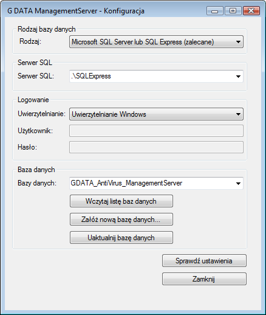Click the Użytkownik input field
The image size is (266, 315).
pyautogui.click(x=156, y=131)
